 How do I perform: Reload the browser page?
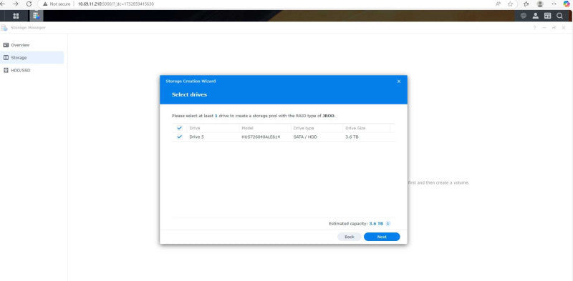point(29,4)
